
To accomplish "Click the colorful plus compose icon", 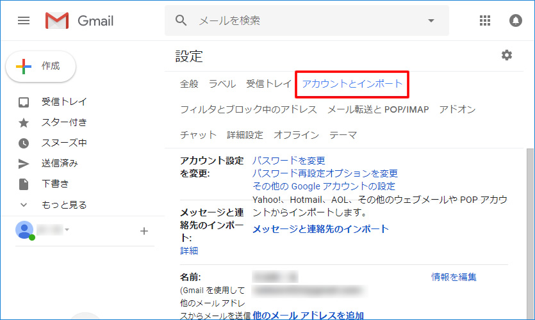I will (24, 66).
